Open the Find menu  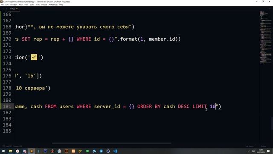coord(21,5)
